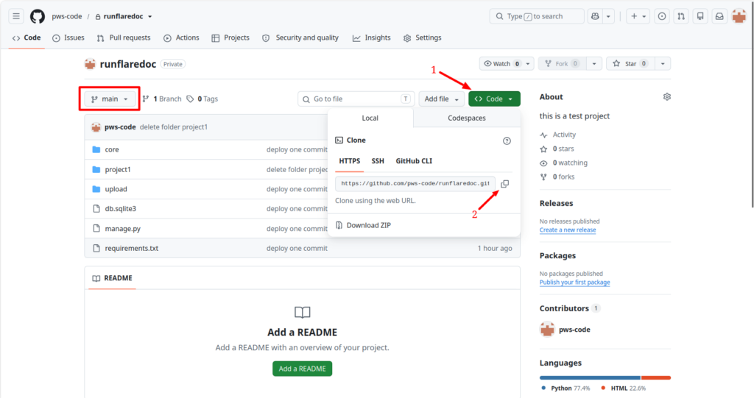Select the GitHub CLI clone option

pos(414,161)
